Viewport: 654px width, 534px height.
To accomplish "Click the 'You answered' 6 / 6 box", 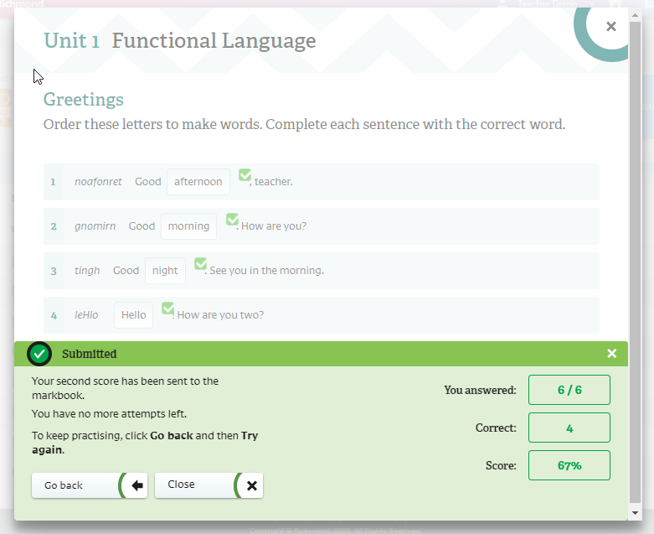I will click(569, 390).
